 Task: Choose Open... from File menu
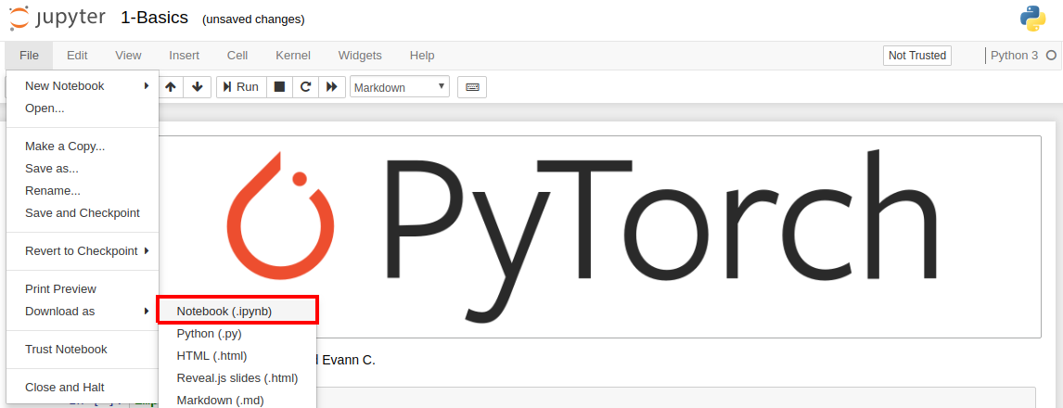tap(83, 108)
